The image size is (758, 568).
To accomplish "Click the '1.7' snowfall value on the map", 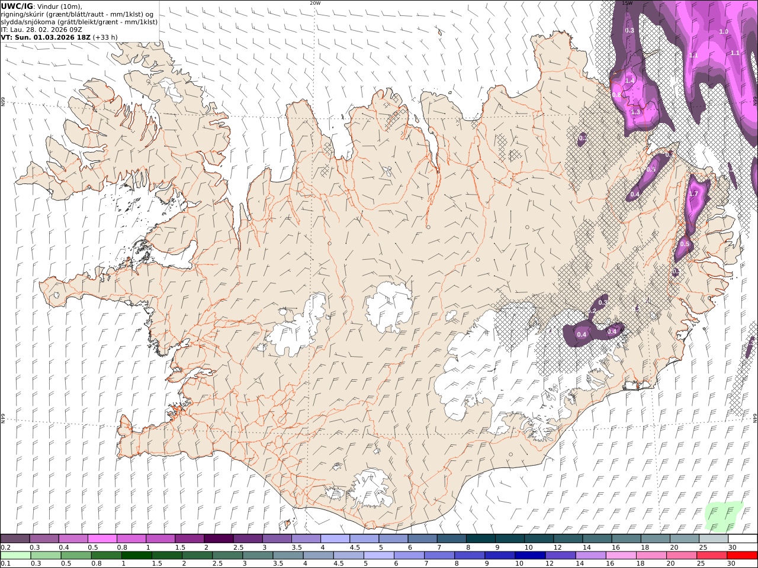I will 694,193.
